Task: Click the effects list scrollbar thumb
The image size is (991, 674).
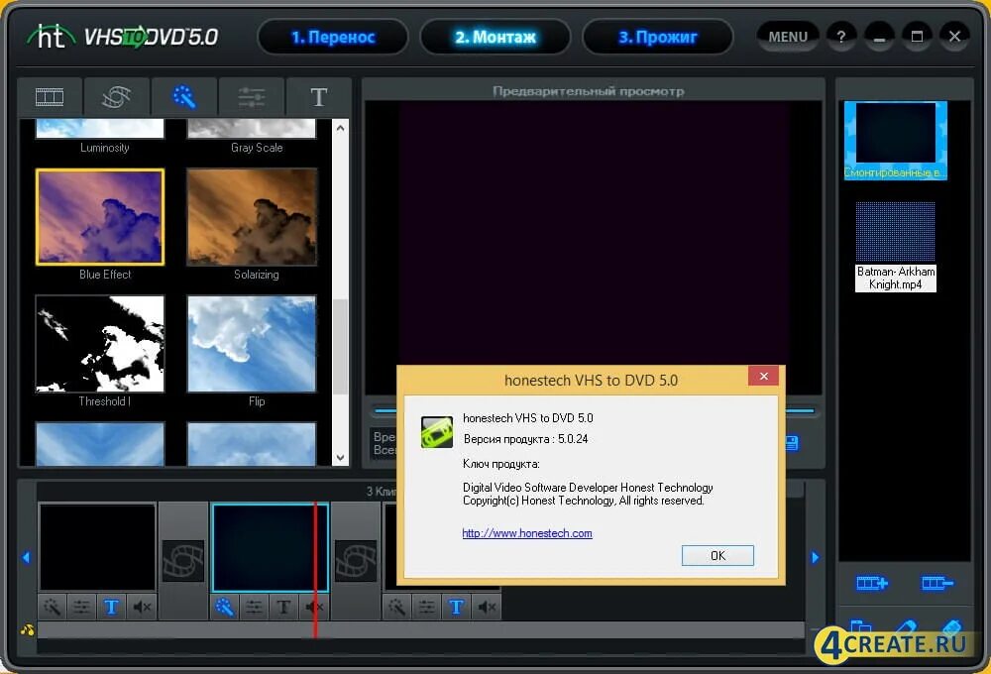Action: pyautogui.click(x=340, y=347)
